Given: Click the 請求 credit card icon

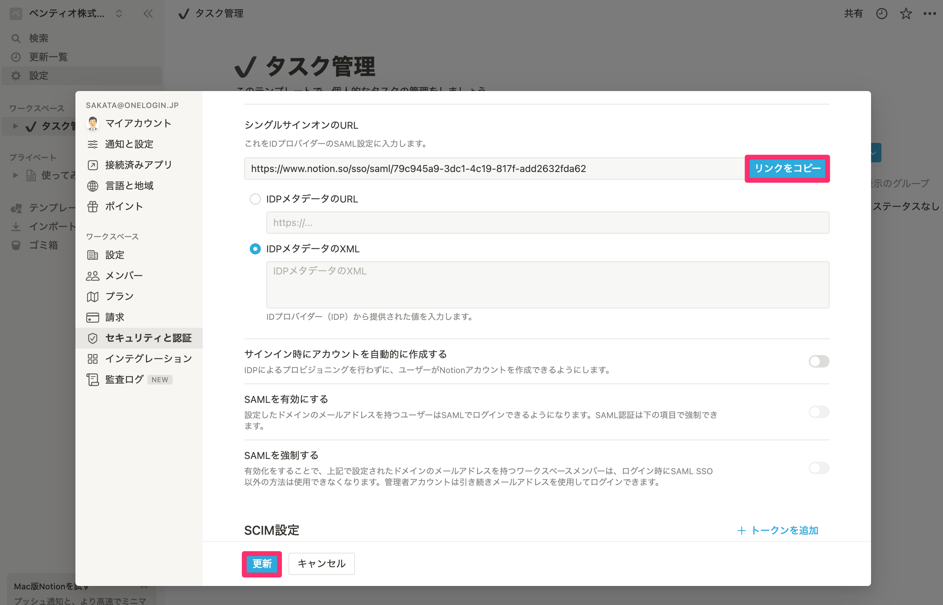Looking at the screenshot, I should pos(93,317).
